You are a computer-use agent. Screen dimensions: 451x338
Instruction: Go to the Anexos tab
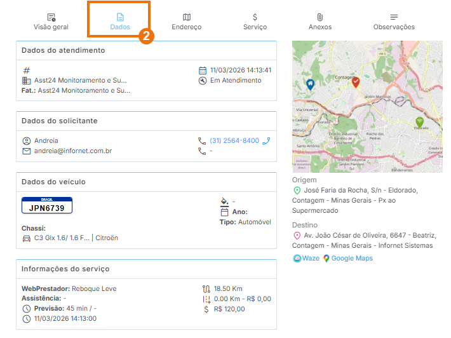(320, 22)
